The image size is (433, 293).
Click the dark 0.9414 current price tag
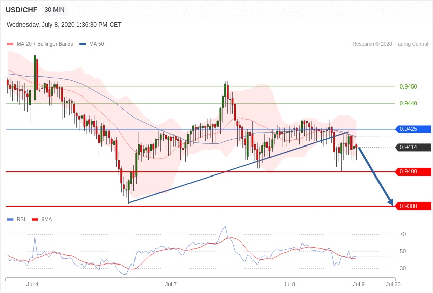pyautogui.click(x=413, y=148)
